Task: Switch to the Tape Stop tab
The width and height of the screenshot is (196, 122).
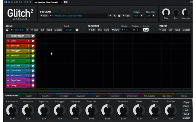Action: point(167,96)
